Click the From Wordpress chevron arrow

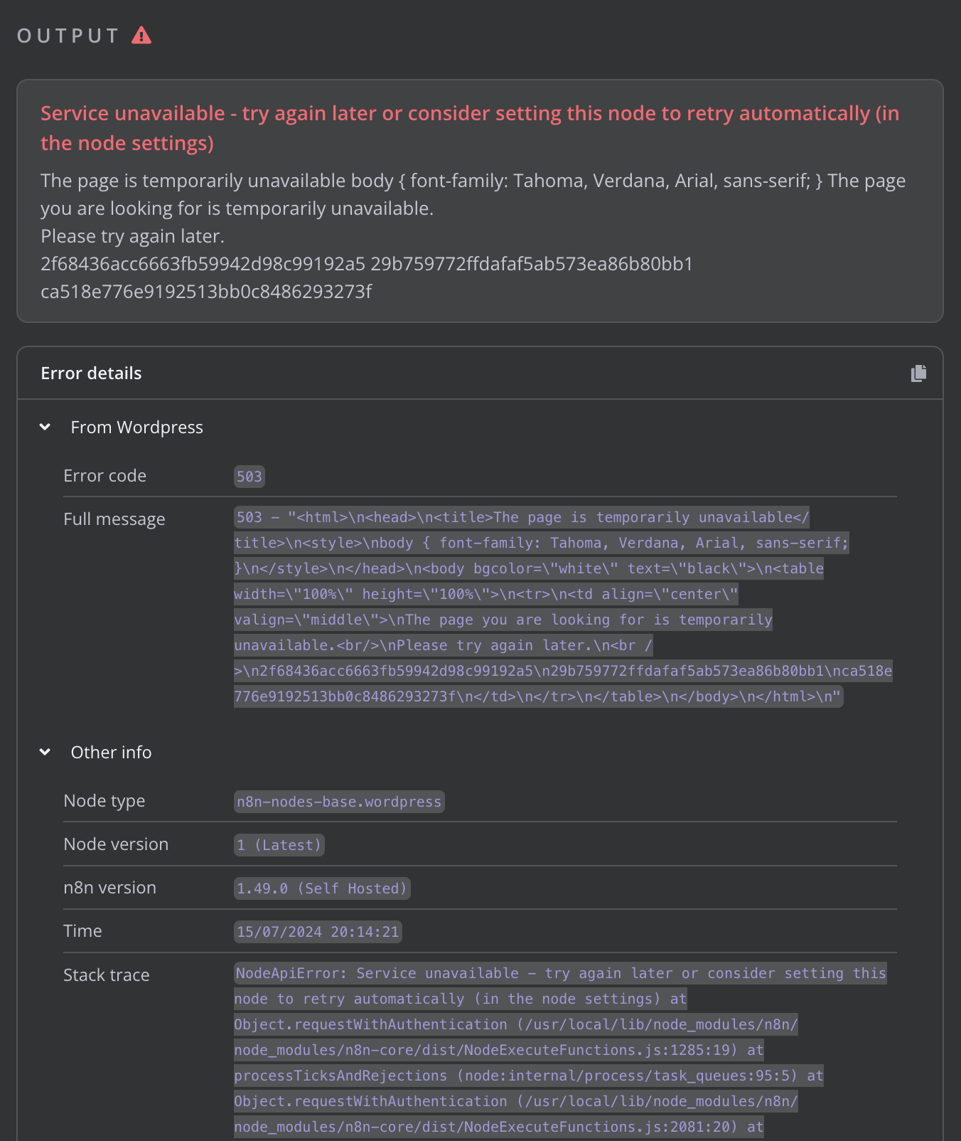pyautogui.click(x=45, y=427)
